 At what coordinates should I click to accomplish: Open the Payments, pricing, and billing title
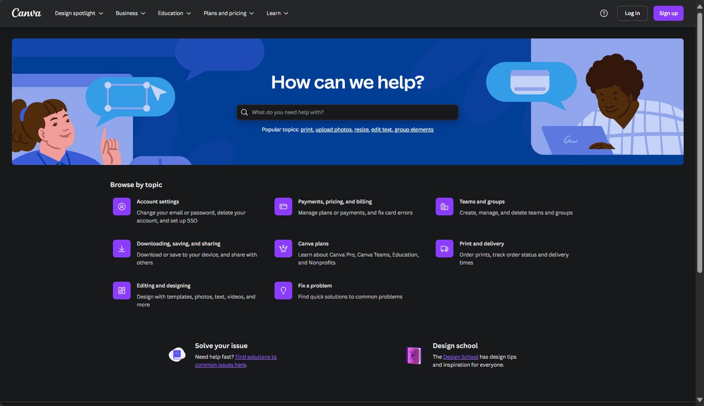(x=335, y=202)
